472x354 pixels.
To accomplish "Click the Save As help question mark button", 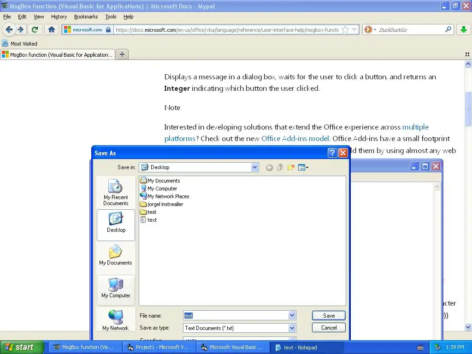I will pos(332,153).
